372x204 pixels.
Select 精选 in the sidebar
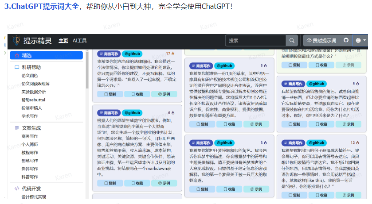coord(46,55)
